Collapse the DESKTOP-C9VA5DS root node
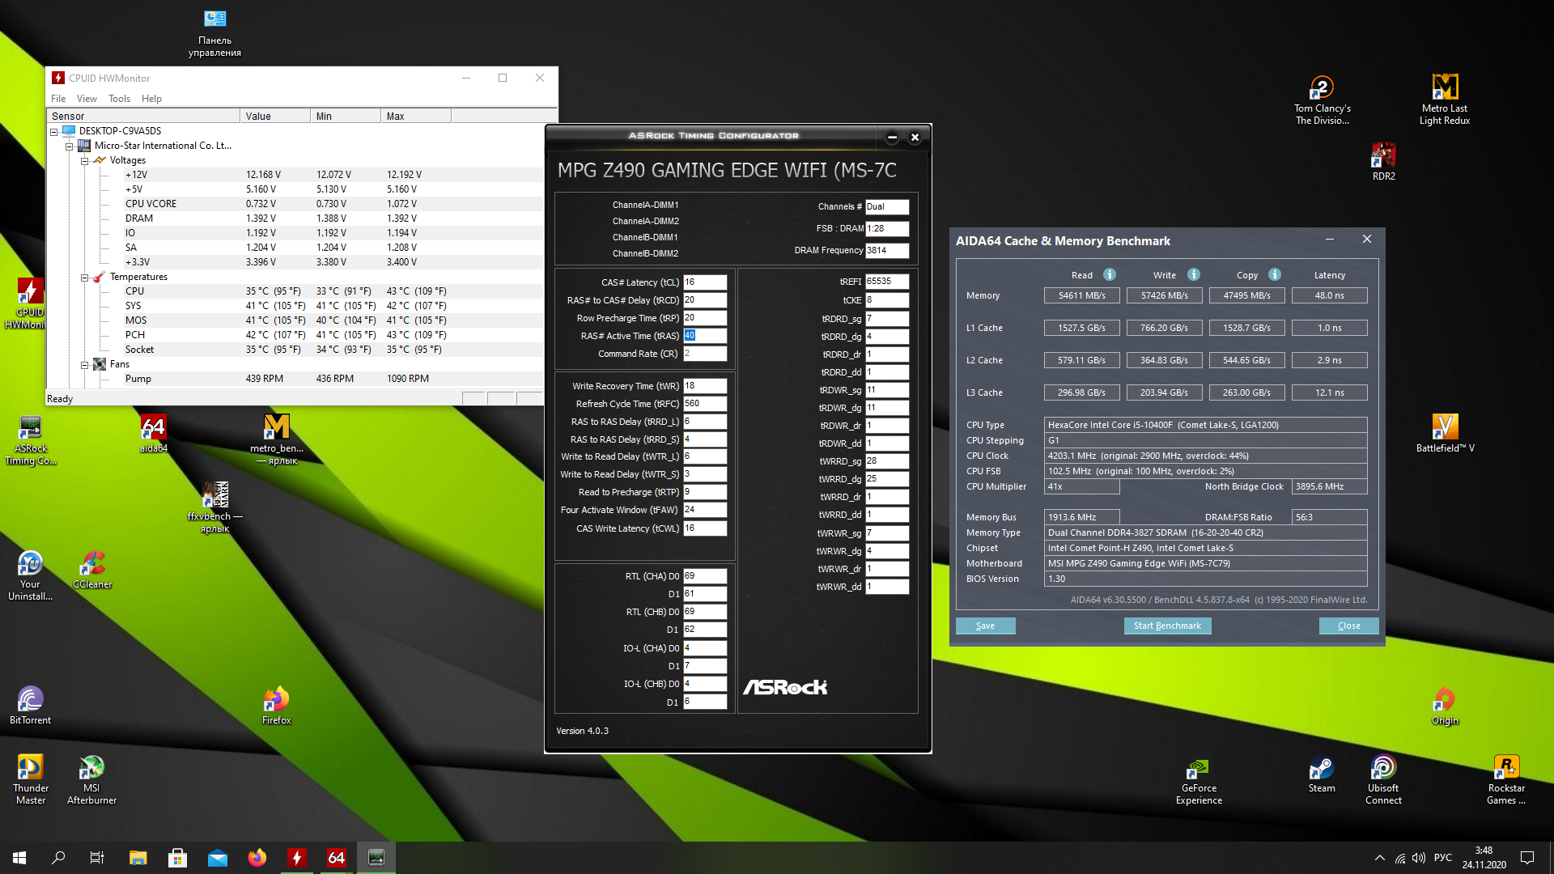This screenshot has width=1554, height=874. point(54,131)
